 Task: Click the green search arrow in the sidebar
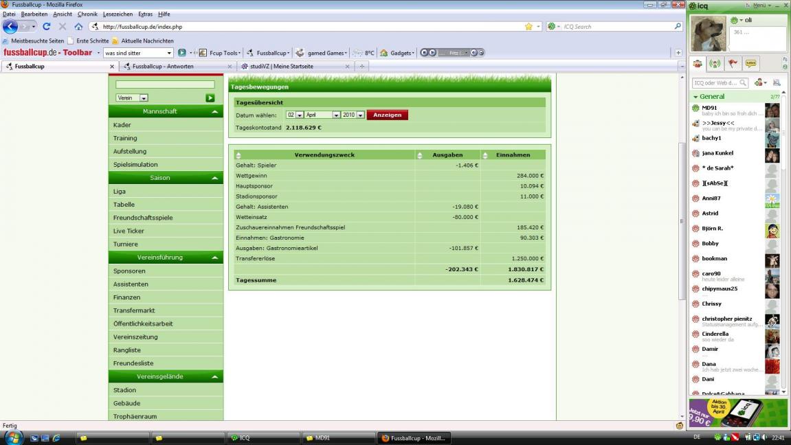tap(210, 98)
